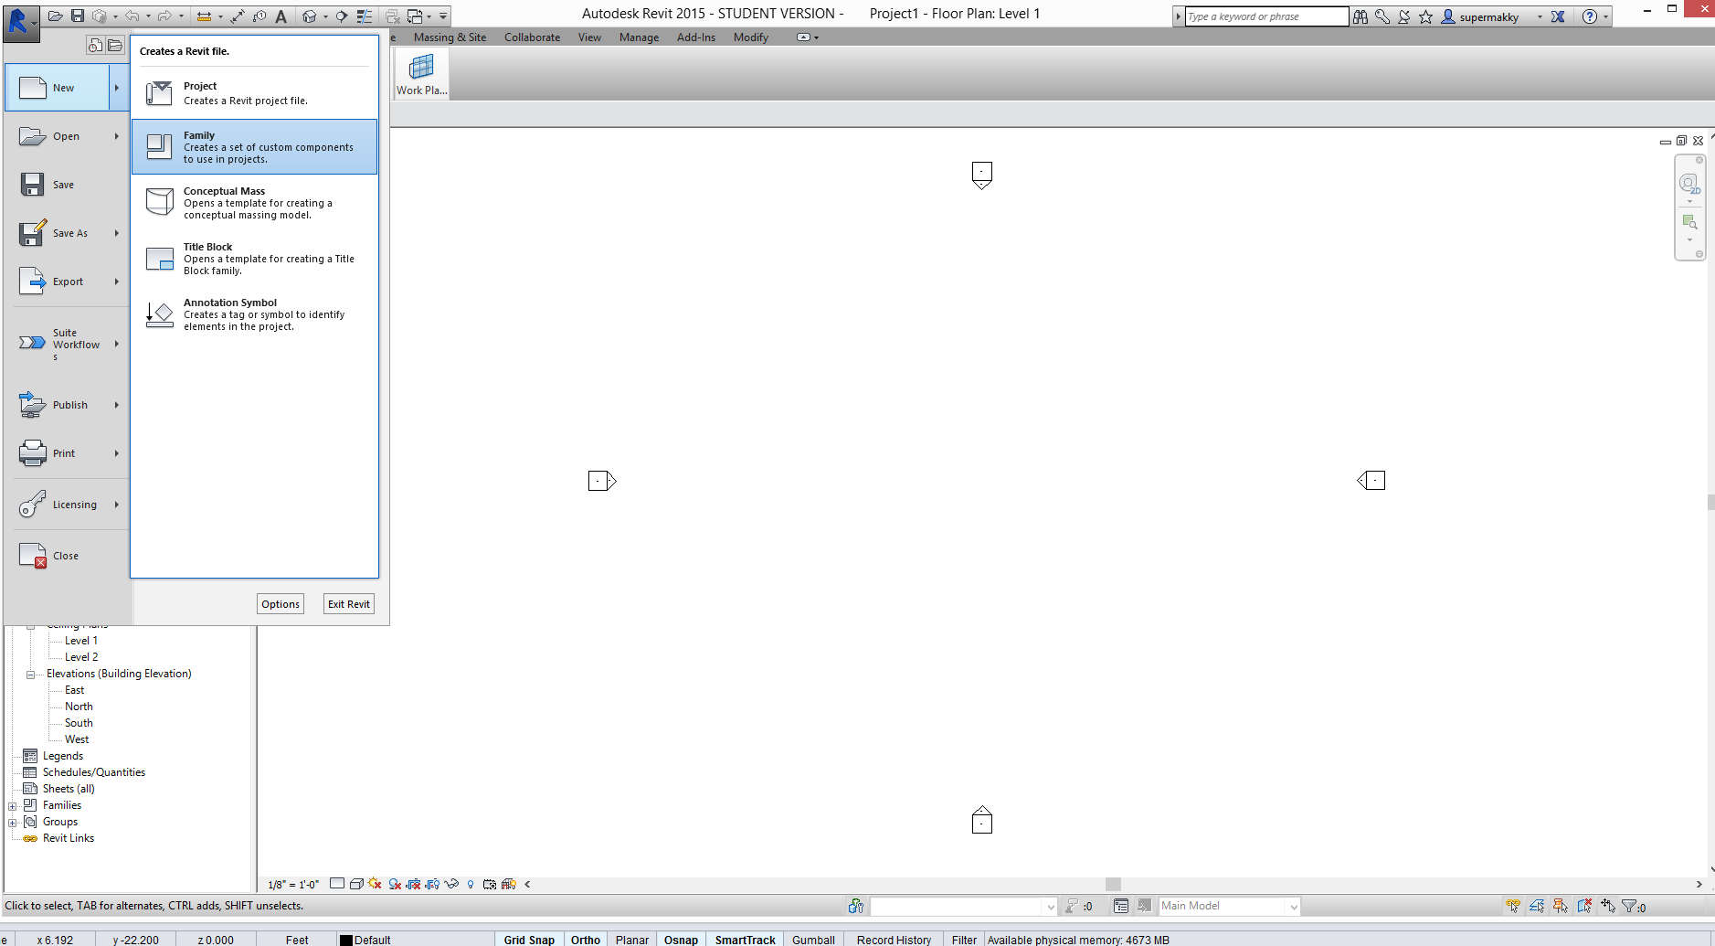
Task: Toggle Shadows icon in view control bar
Action: 395,884
